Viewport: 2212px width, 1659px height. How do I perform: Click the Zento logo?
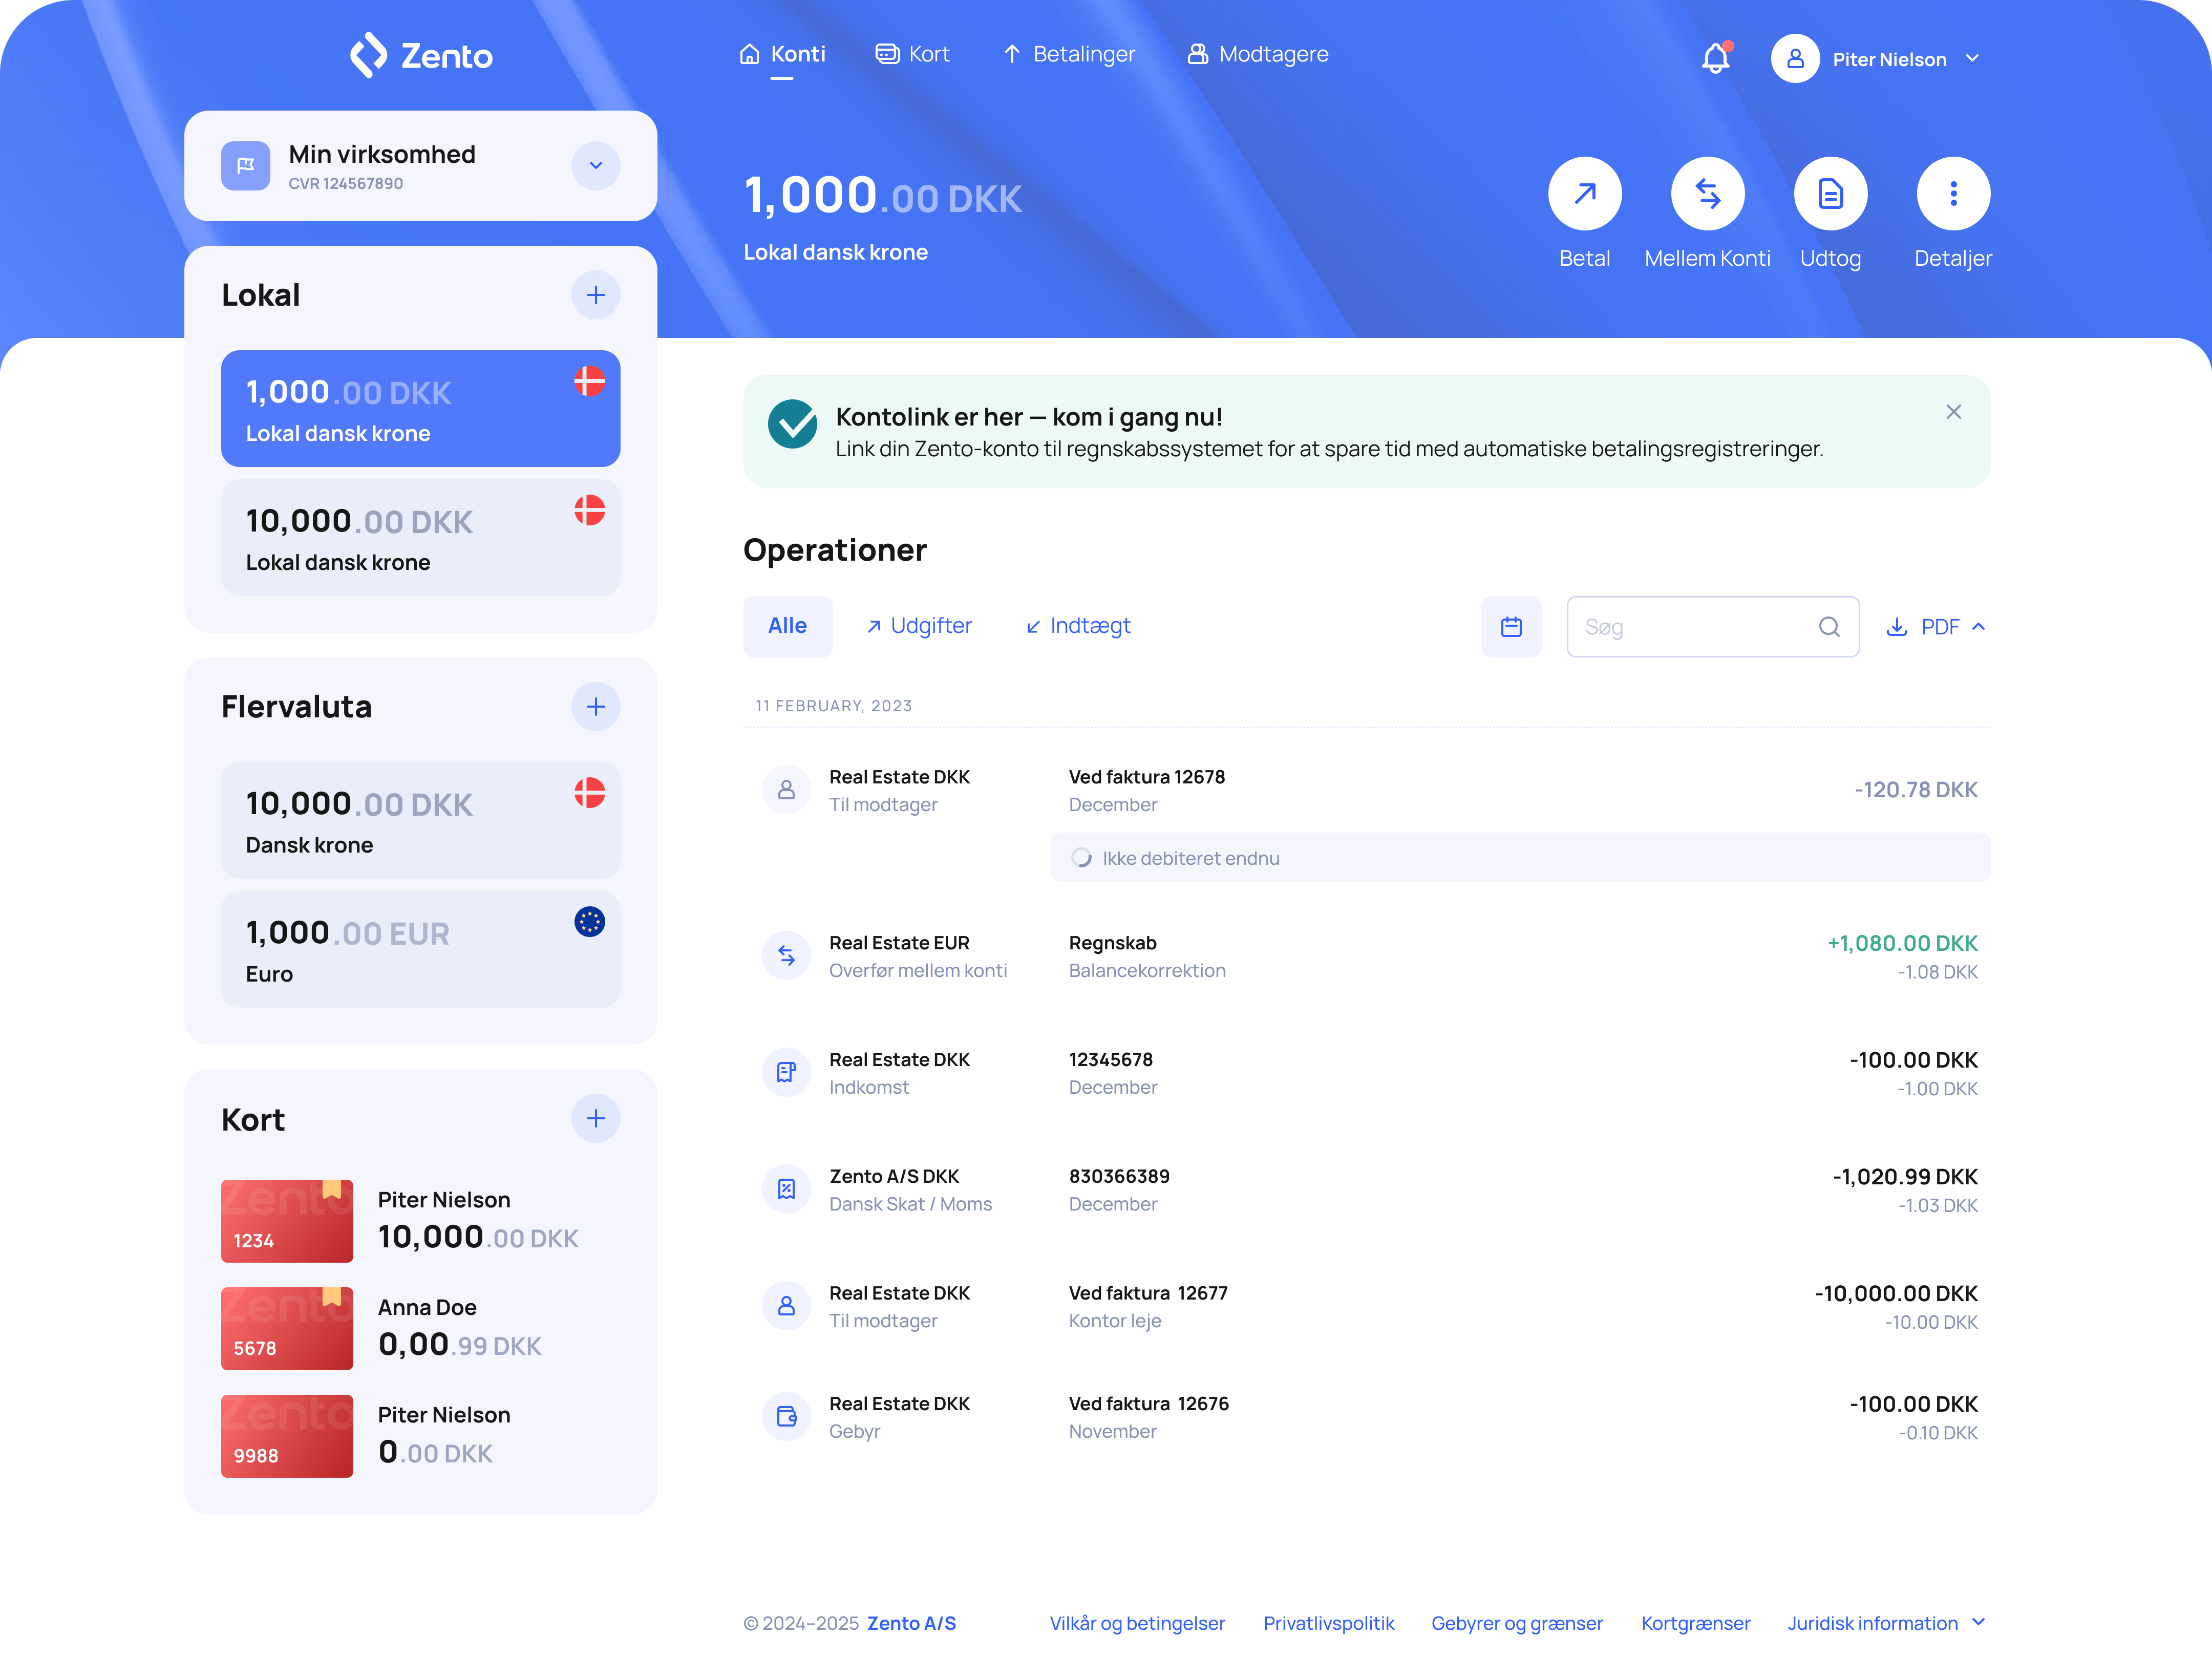click(421, 55)
